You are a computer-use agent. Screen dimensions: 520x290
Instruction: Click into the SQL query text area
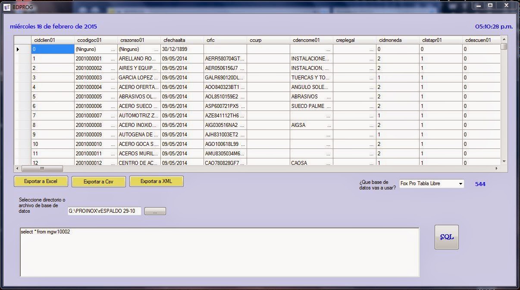(219, 252)
